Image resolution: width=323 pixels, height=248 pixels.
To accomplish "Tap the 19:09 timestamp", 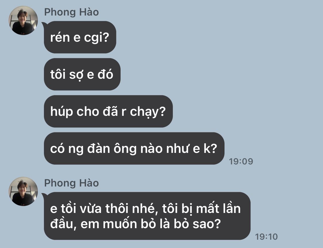I will (241, 162).
